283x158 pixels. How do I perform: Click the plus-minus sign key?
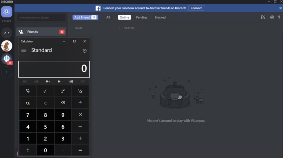click(x=28, y=150)
